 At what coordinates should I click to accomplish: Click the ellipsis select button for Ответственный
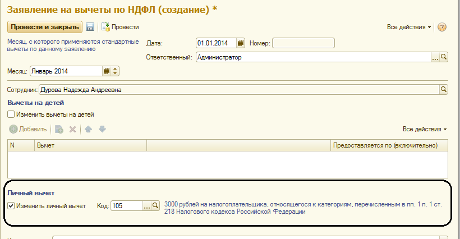click(x=435, y=57)
